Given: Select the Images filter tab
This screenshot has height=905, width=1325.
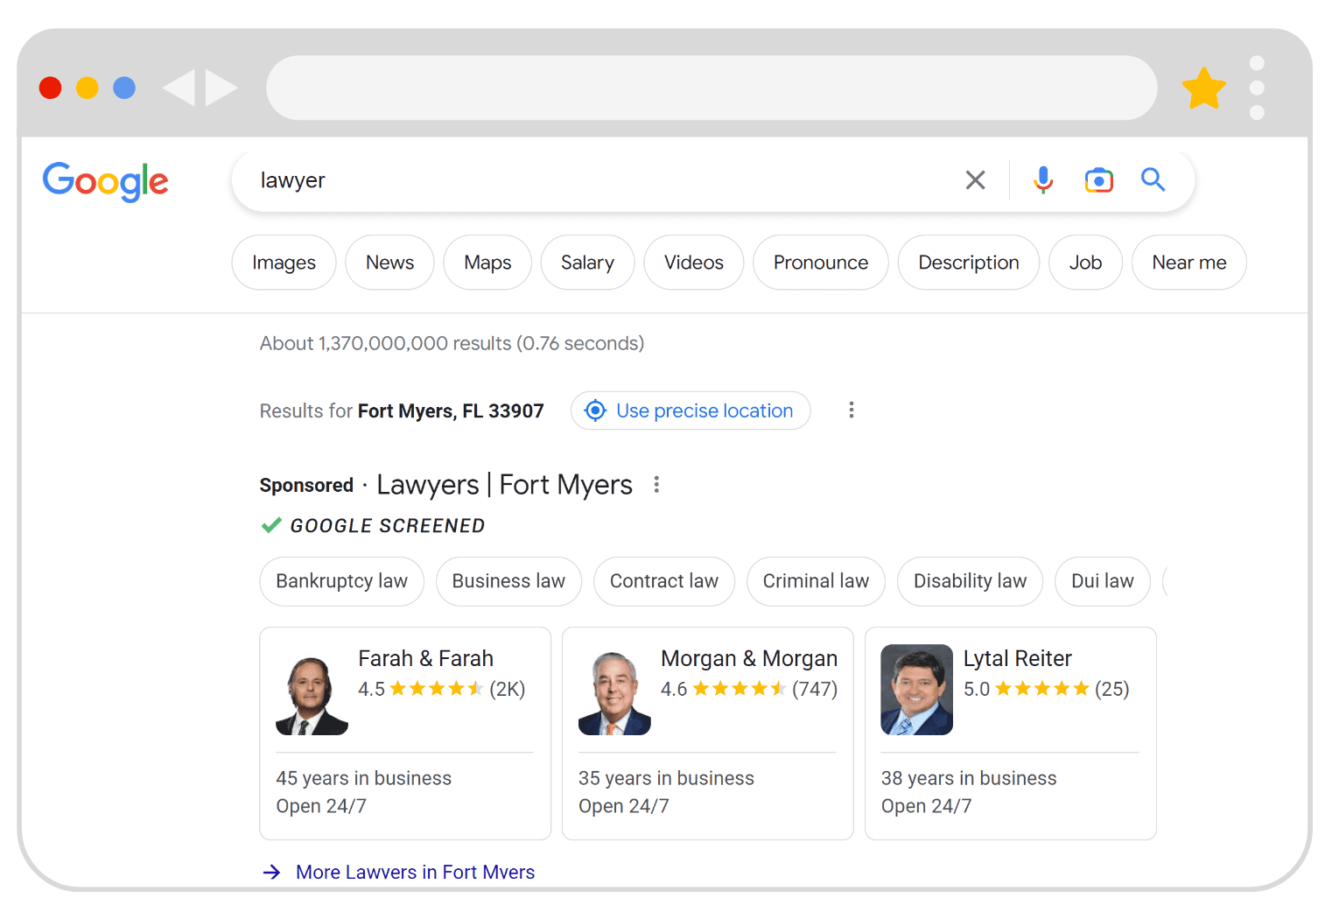Looking at the screenshot, I should [x=284, y=263].
